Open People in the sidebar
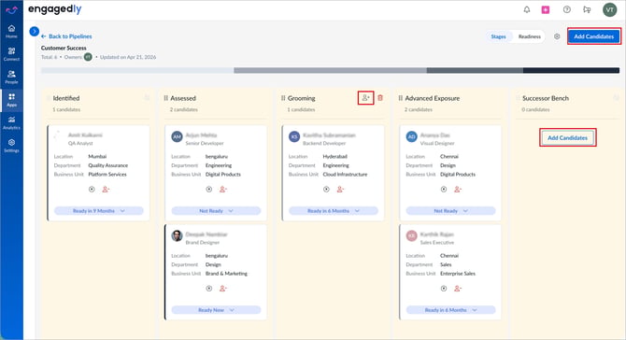Screen dimensions: 626x340 pyautogui.click(x=11, y=77)
